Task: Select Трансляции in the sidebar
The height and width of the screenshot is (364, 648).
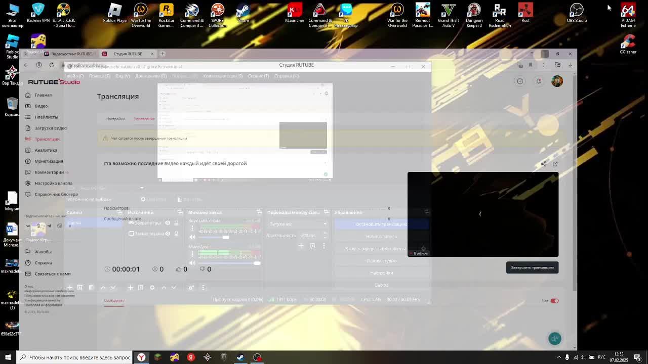Action: pyautogui.click(x=43, y=139)
